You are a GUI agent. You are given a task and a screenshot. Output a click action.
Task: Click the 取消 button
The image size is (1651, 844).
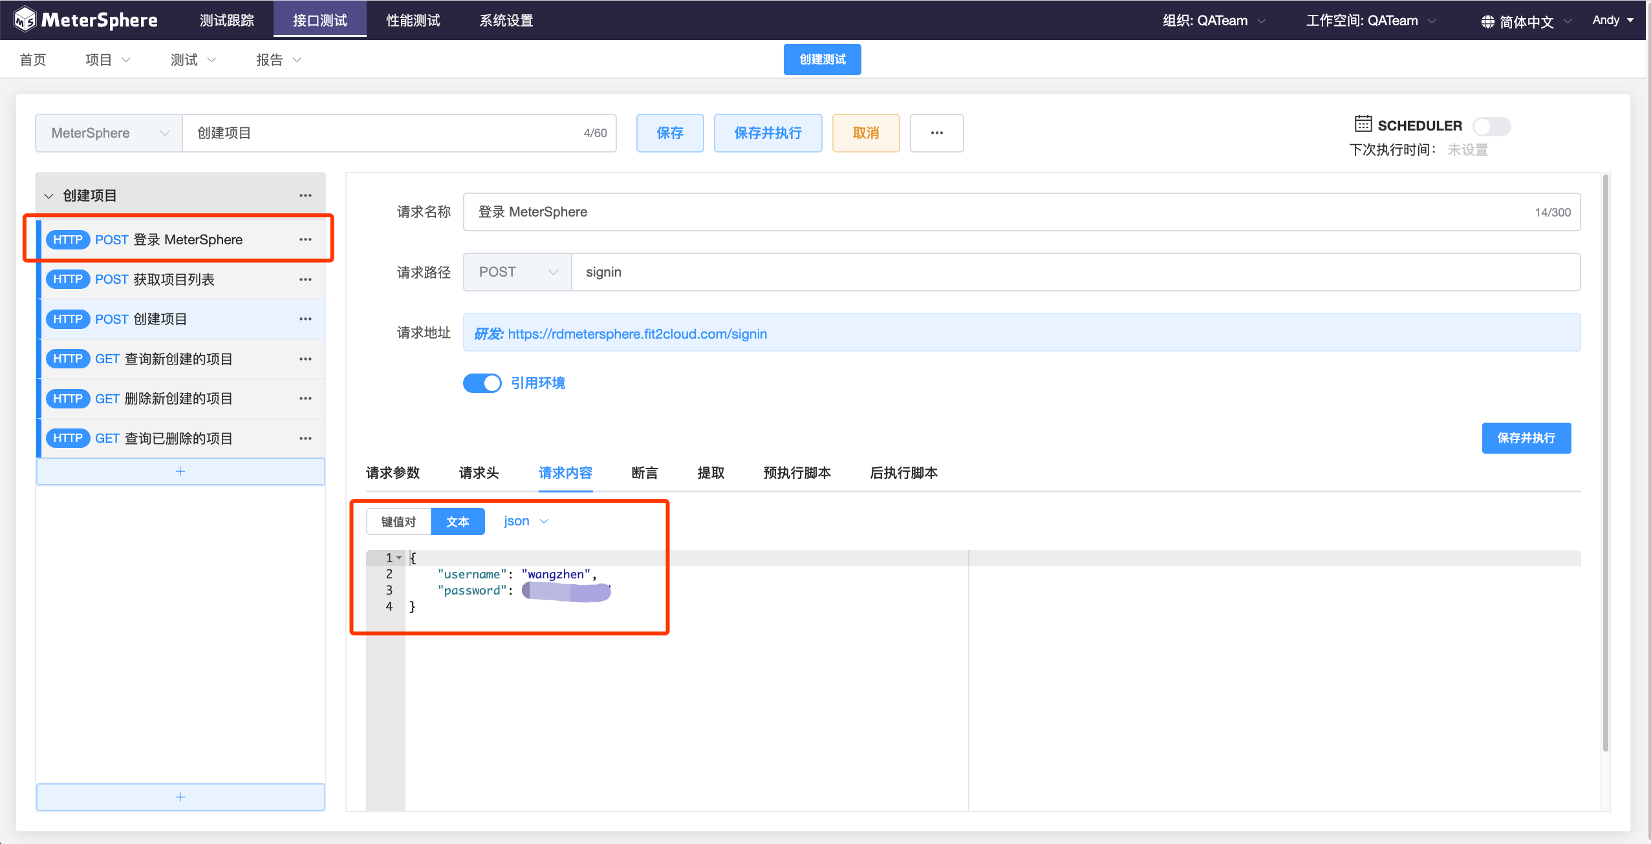(x=865, y=133)
